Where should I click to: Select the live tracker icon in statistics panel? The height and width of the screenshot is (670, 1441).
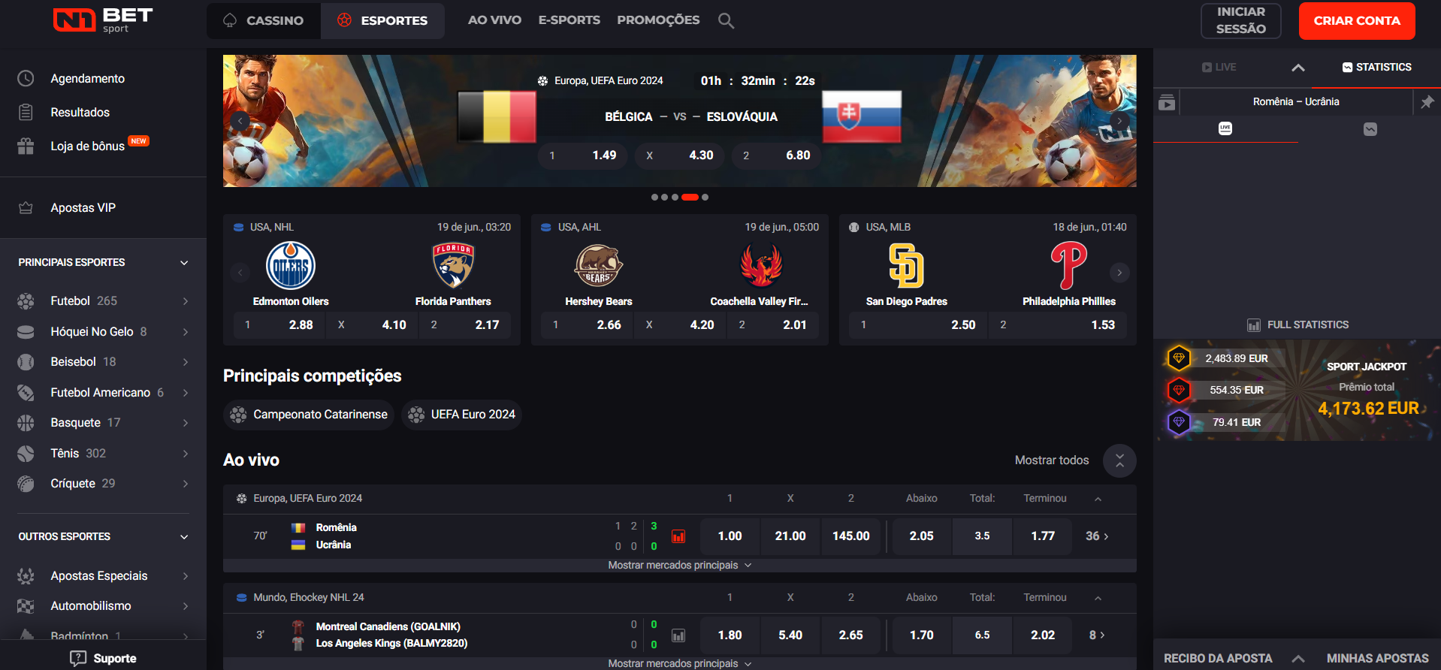point(1225,128)
